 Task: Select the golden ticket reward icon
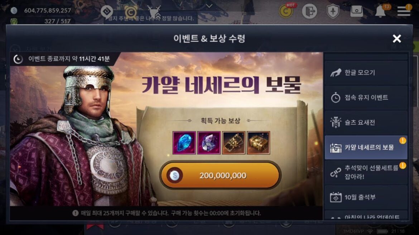[x=234, y=143]
